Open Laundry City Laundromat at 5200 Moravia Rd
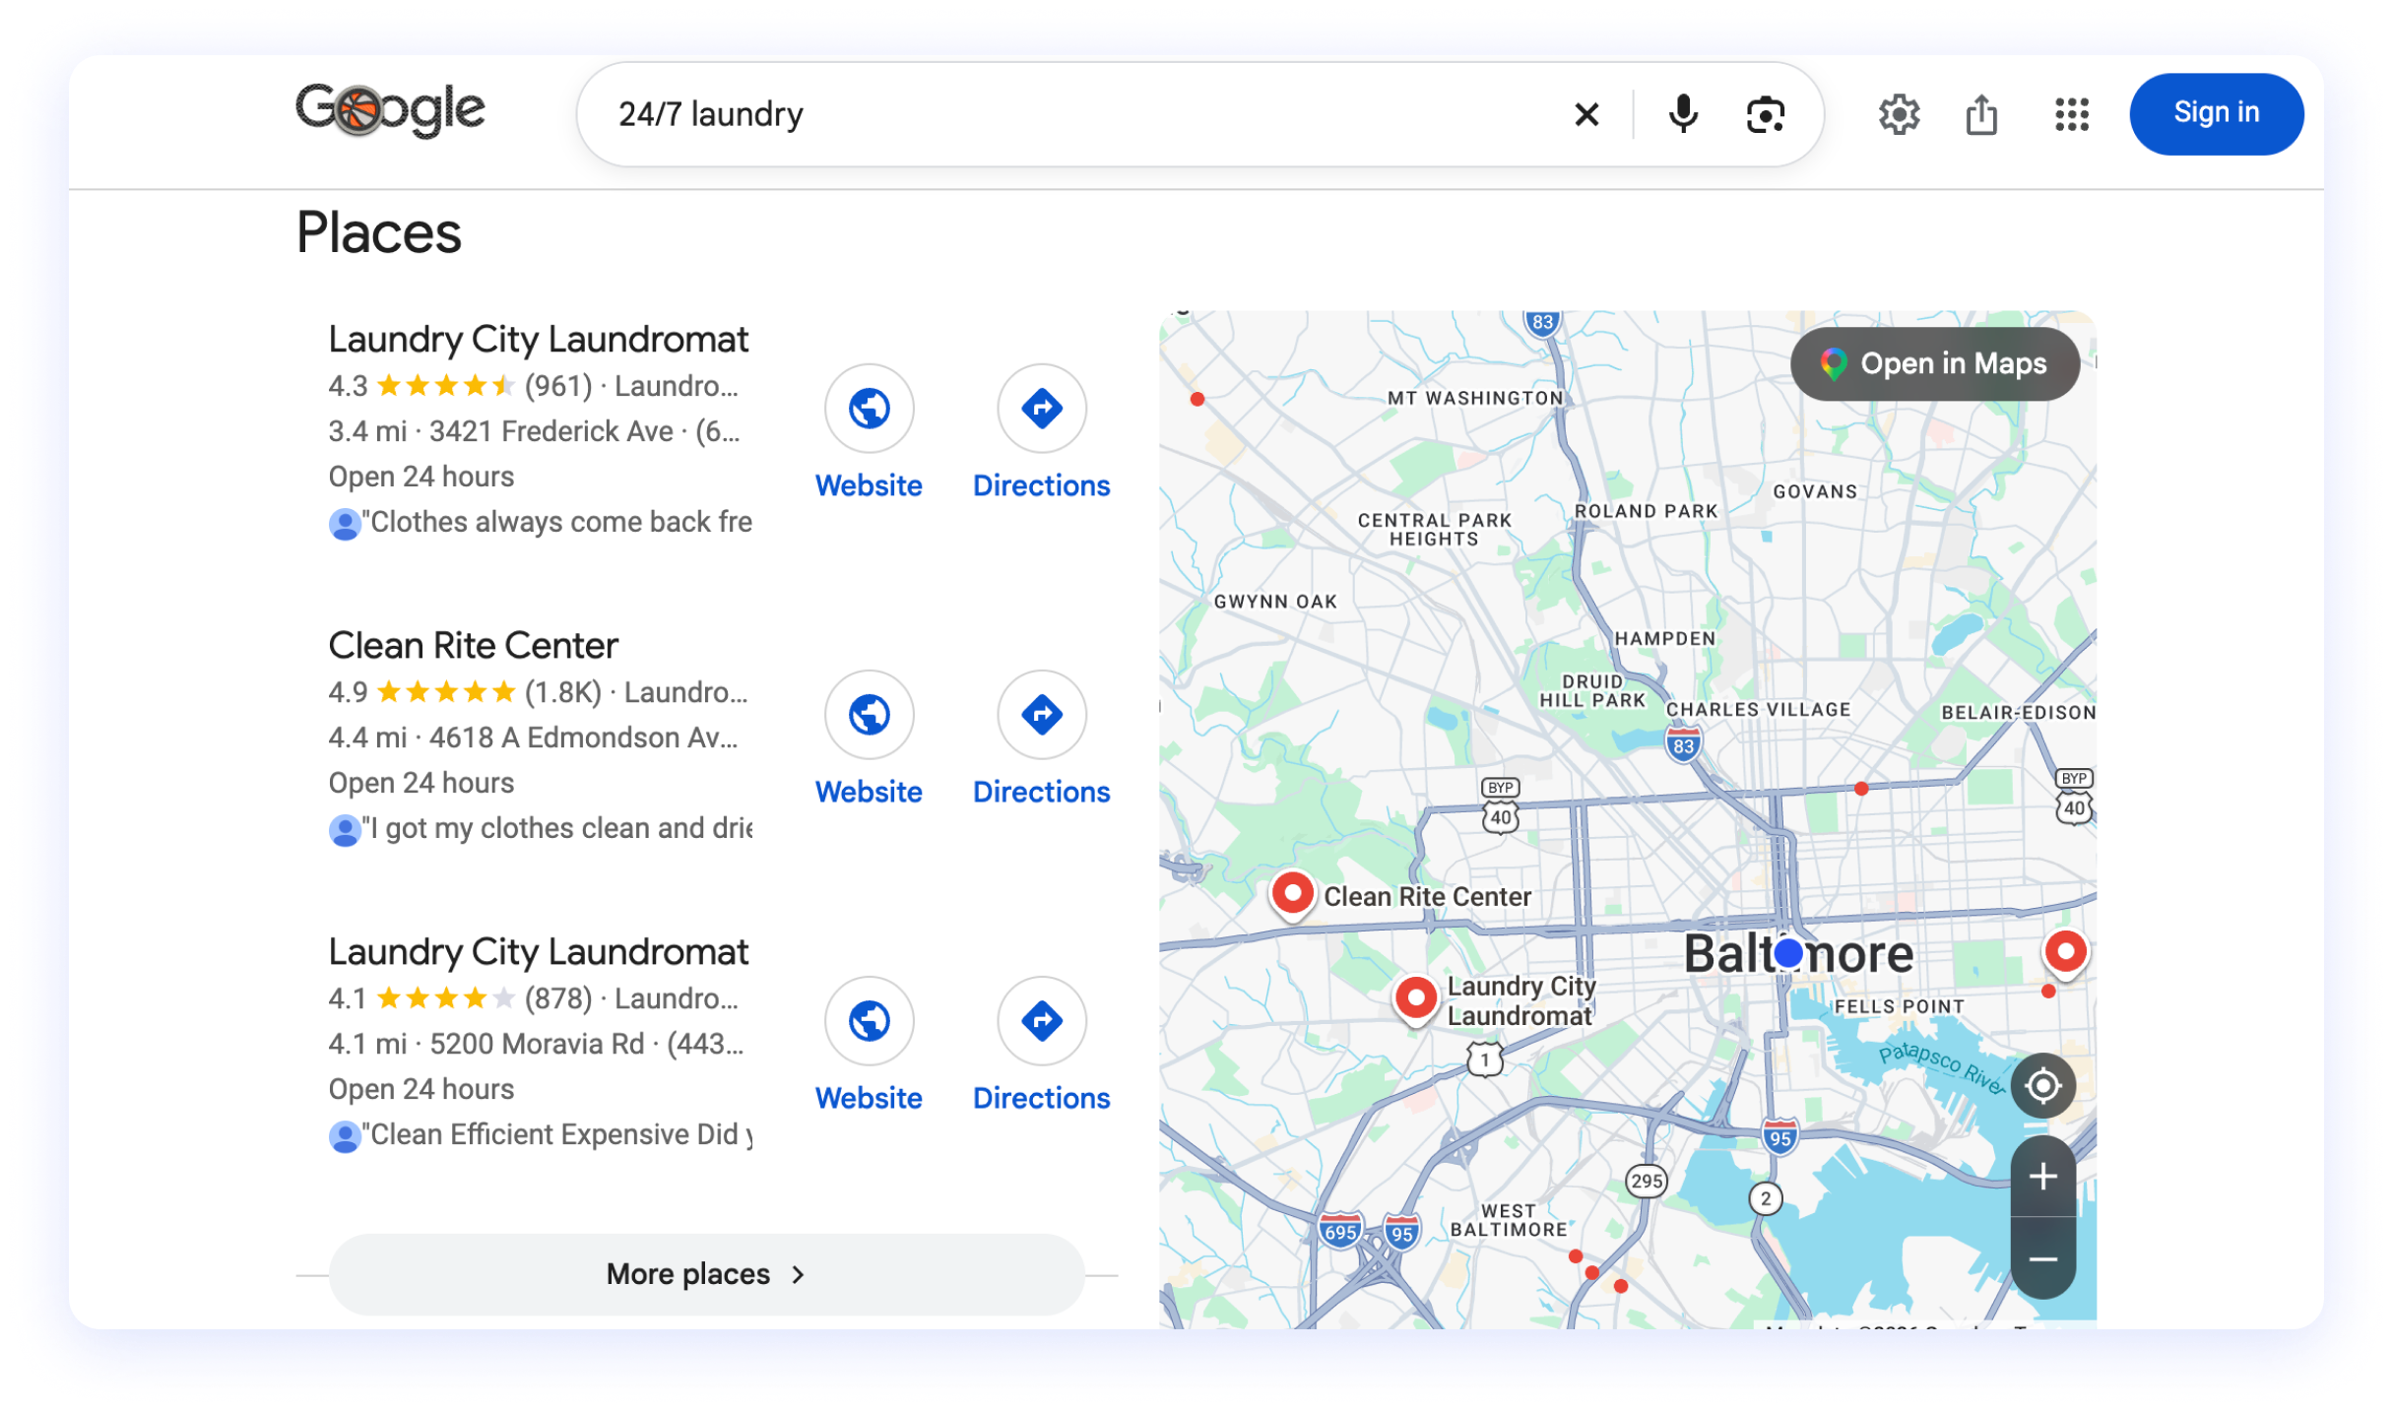The image size is (2393, 1412). [x=538, y=952]
